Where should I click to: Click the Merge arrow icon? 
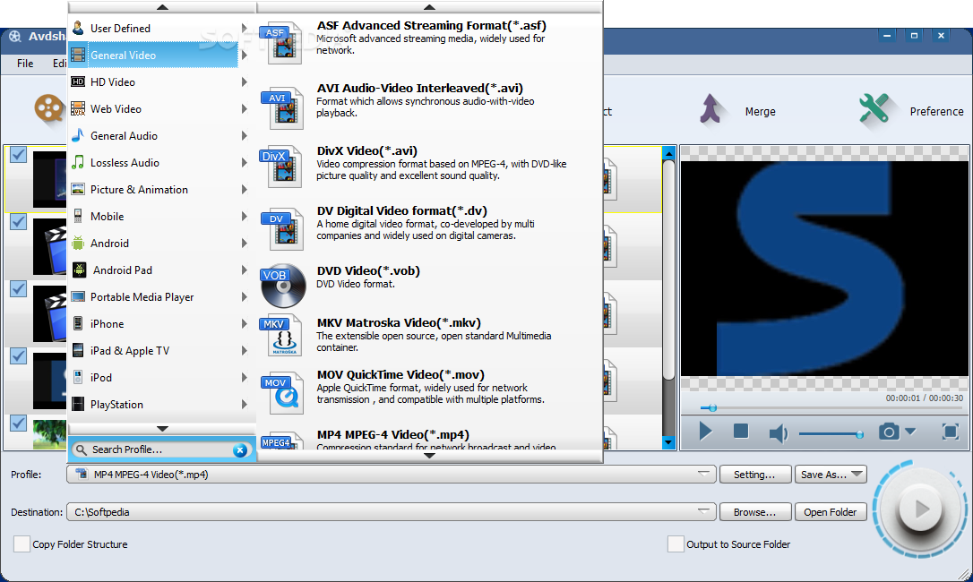tap(710, 110)
